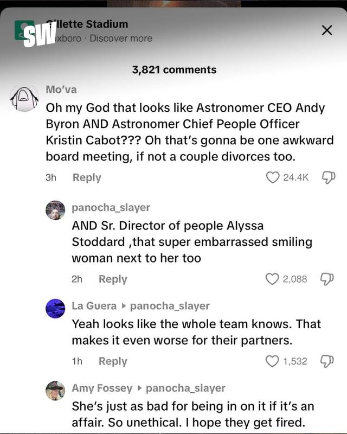Screen dimensions: 347x434
Task: Dislike La Guera's reply
Action: coord(328,361)
